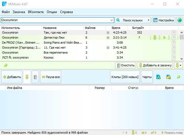This screenshot has height=135, width=184.
Task: Expand files for Детектор Лжи
Action: tap(108, 38)
